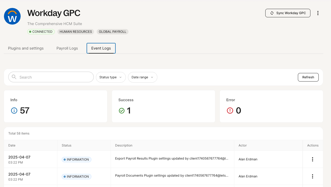Image resolution: width=331 pixels, height=187 pixels.
Task: Switch to Plugins and settings tab
Action: (x=26, y=48)
